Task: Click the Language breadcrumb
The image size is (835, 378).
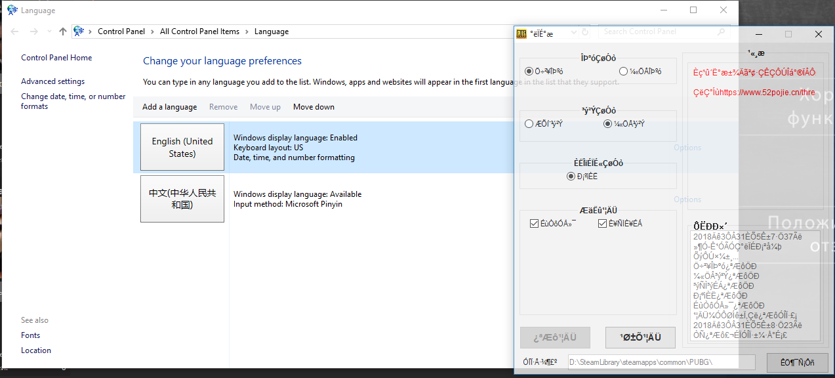Action: (272, 31)
